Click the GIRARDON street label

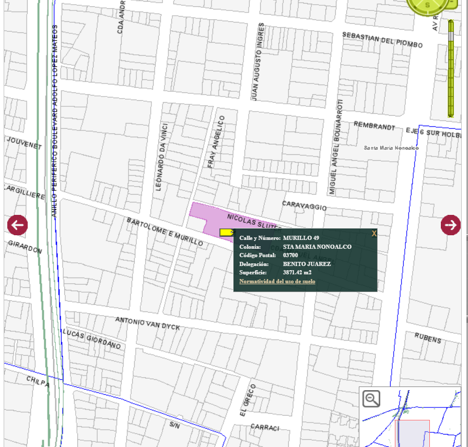[25, 247]
